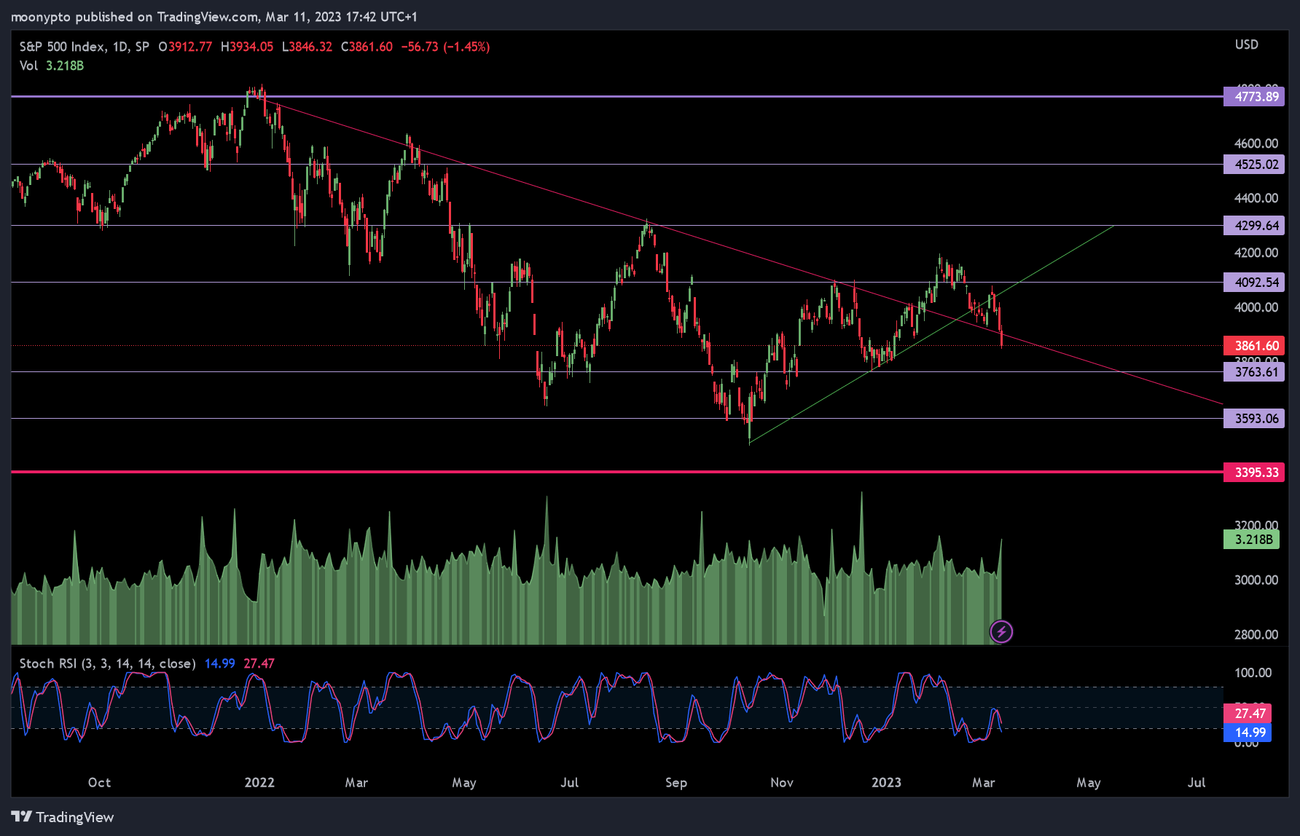The width and height of the screenshot is (1300, 836).
Task: Click the 4400.00 price axis value
Action: 1256,198
